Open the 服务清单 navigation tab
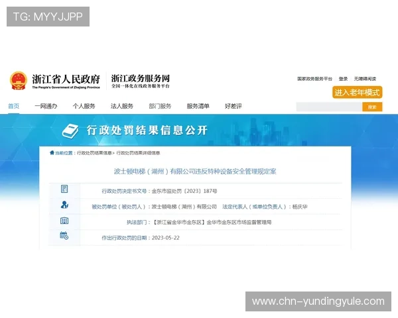398x318 pixels. point(198,106)
